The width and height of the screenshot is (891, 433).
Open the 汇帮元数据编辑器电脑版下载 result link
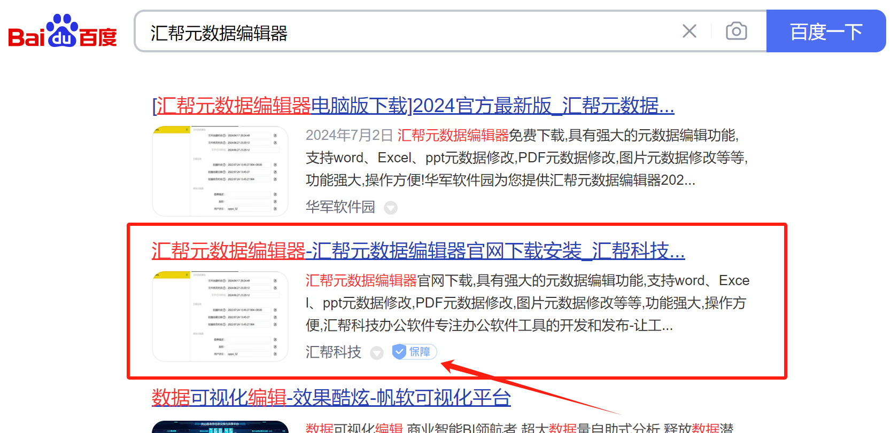pyautogui.click(x=413, y=106)
